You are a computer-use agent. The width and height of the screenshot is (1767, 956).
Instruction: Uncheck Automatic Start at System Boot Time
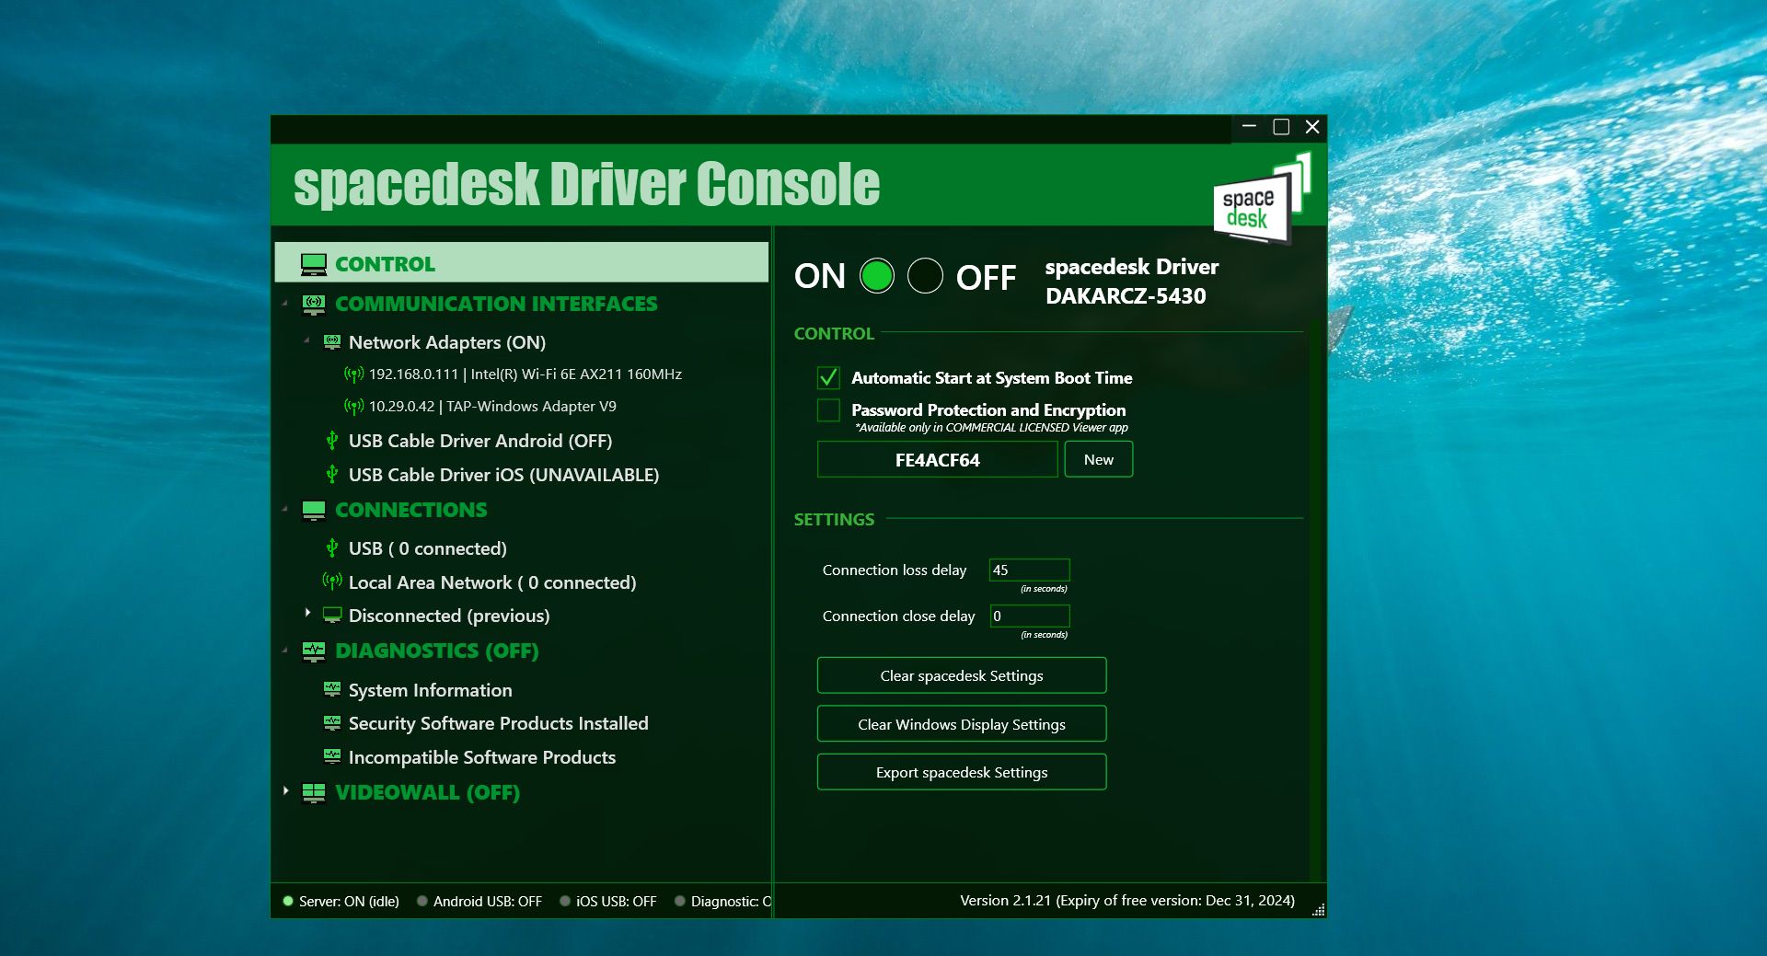827,377
